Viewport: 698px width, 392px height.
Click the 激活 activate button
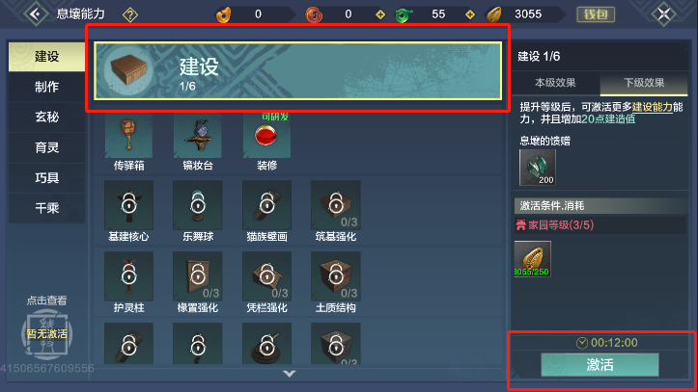tap(600, 365)
